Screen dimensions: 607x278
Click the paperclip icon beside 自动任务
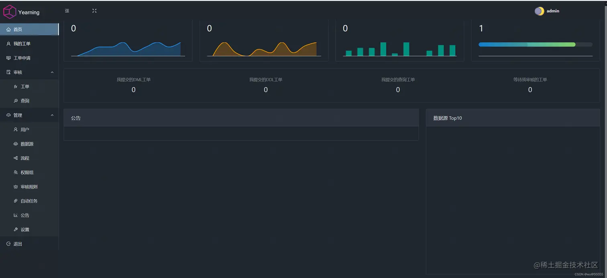pyautogui.click(x=16, y=201)
